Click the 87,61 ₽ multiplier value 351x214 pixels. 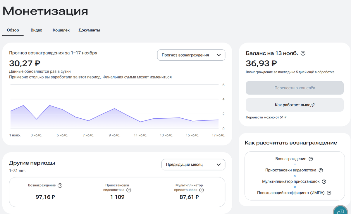189,197
